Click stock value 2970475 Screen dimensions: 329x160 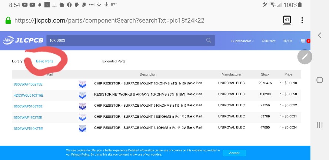pos(265,83)
